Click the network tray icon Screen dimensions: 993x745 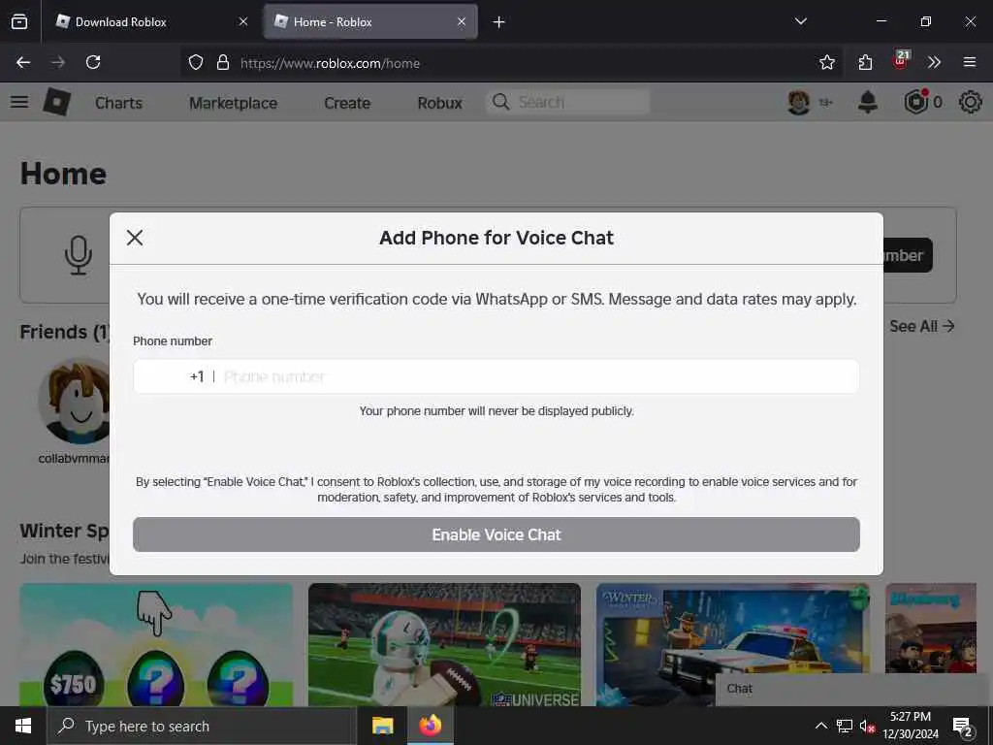click(845, 726)
